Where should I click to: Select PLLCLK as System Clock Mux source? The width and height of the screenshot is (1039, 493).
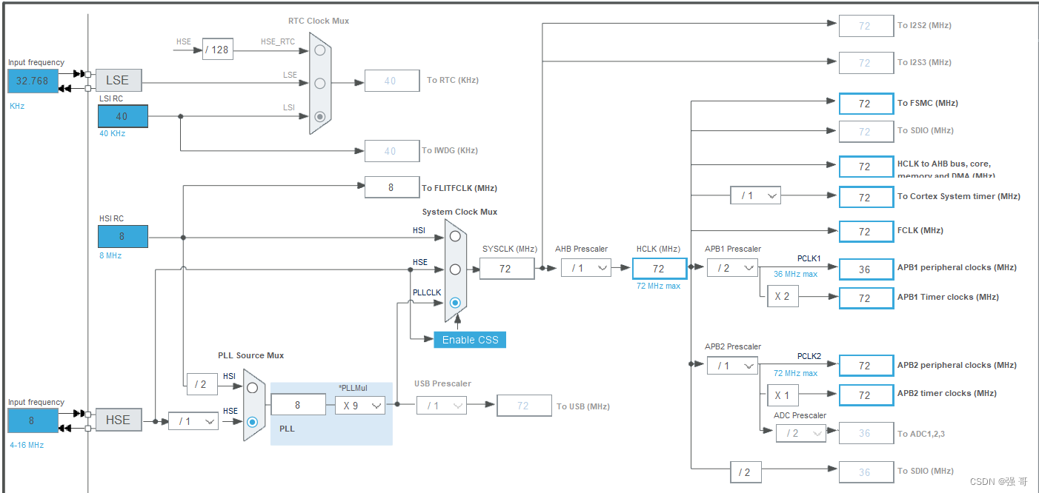coord(455,302)
